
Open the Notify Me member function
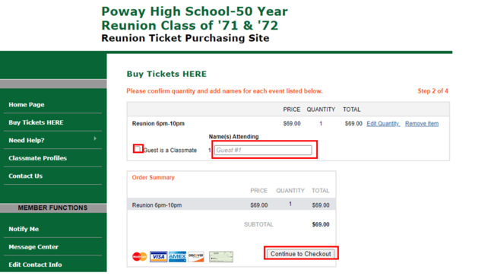point(24,229)
